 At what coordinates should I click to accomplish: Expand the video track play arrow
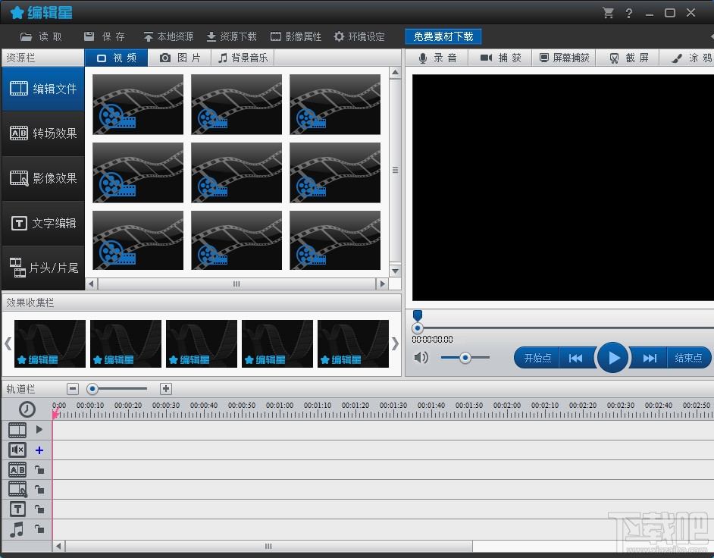click(39, 430)
